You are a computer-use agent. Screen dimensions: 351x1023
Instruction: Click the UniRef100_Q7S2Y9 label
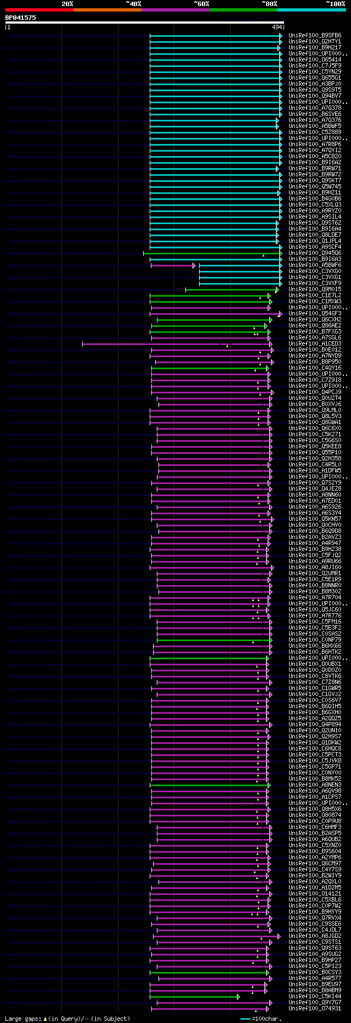click(315, 483)
